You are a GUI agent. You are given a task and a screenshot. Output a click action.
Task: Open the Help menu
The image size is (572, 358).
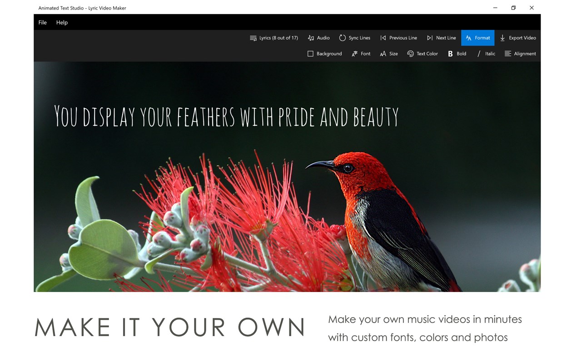(62, 22)
